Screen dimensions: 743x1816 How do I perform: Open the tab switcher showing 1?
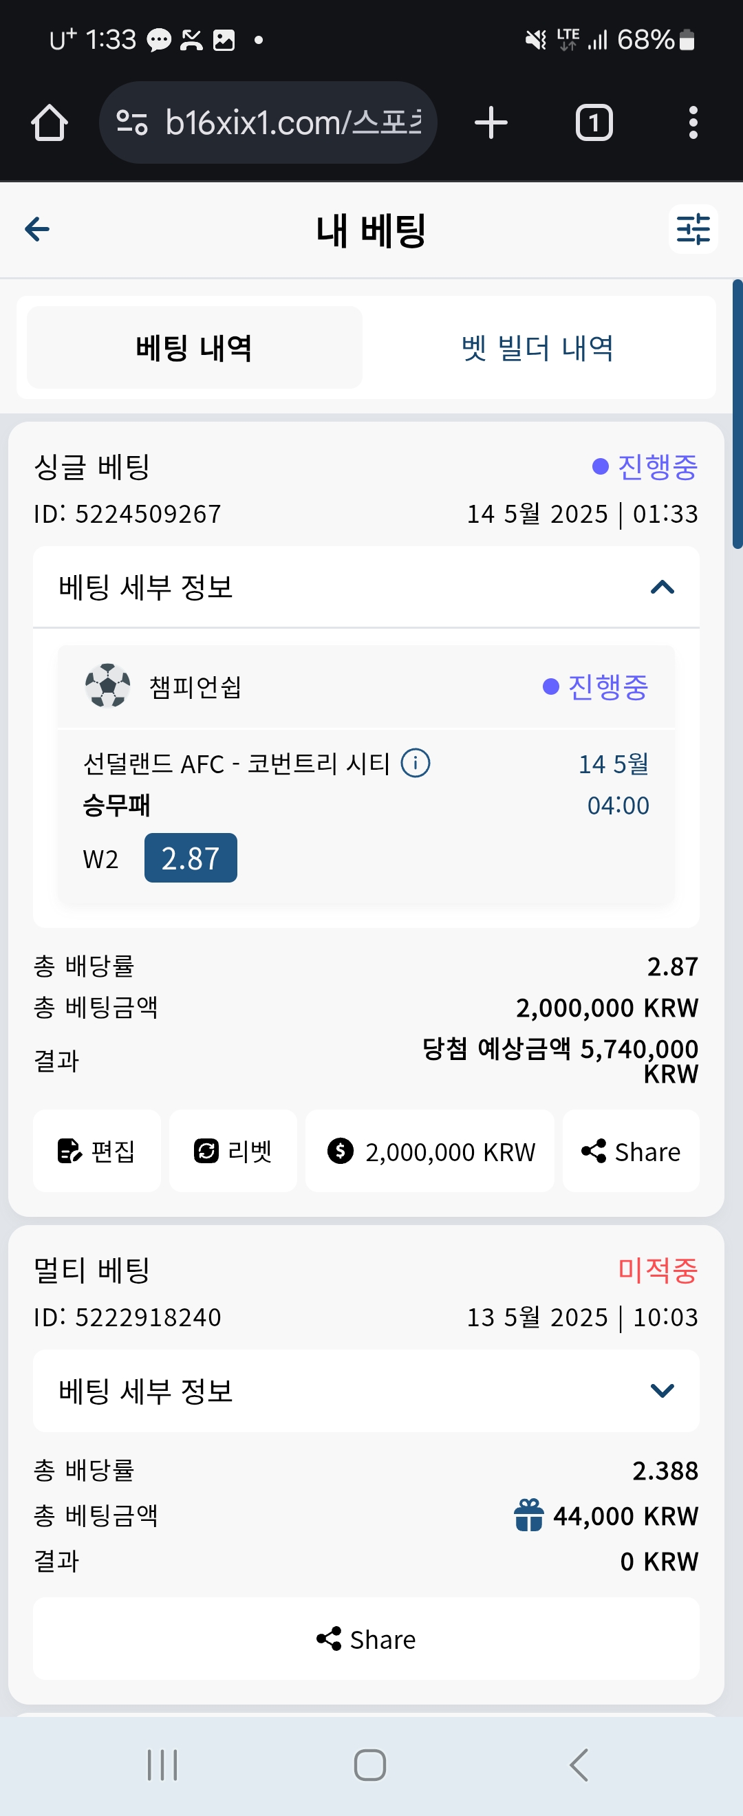(x=594, y=122)
